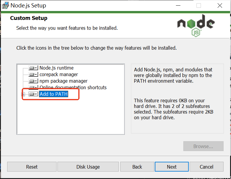The width and height of the screenshot is (231, 179).
Task: Click the Browse... button
Action: [x=203, y=146]
